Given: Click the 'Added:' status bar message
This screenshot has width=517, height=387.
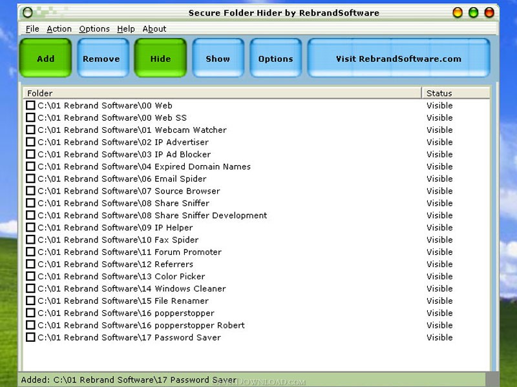Looking at the screenshot, I should [x=129, y=380].
